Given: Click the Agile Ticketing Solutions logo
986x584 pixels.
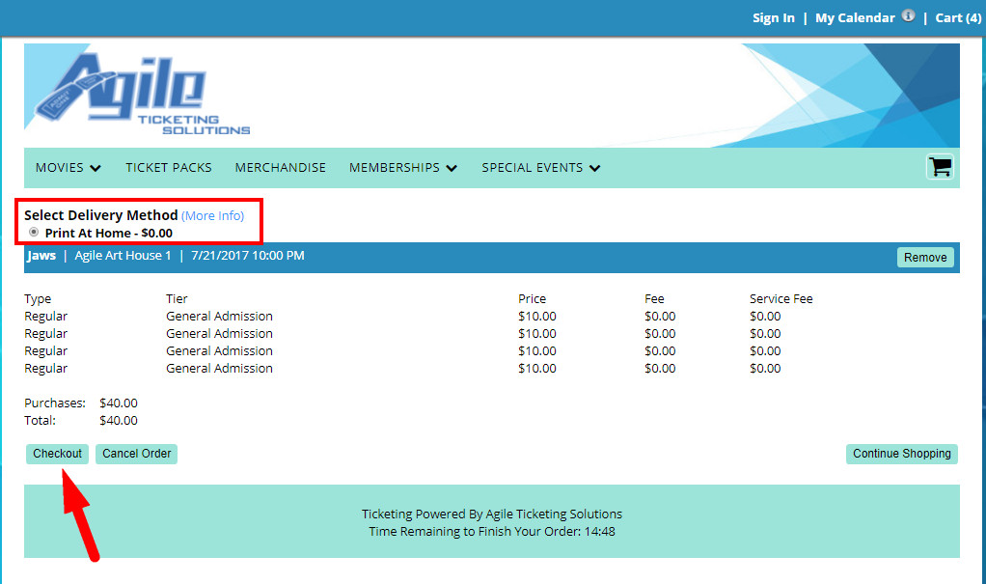Looking at the screenshot, I should click(142, 94).
